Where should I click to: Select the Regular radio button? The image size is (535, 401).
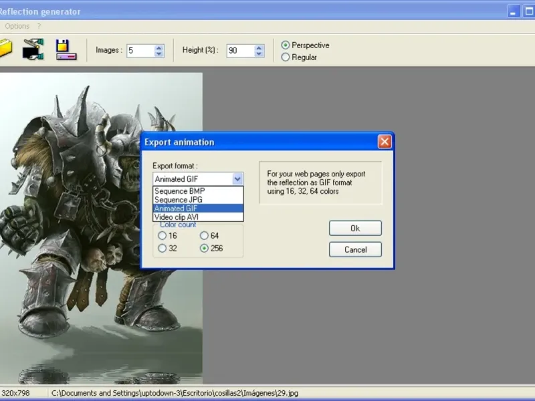[x=286, y=57]
